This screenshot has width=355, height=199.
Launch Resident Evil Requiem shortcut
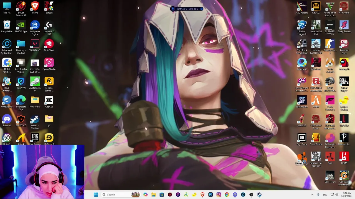click(316, 159)
